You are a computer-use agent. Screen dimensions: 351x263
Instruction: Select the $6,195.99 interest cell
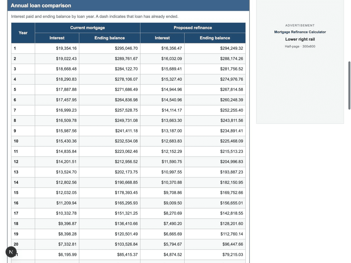point(57,255)
